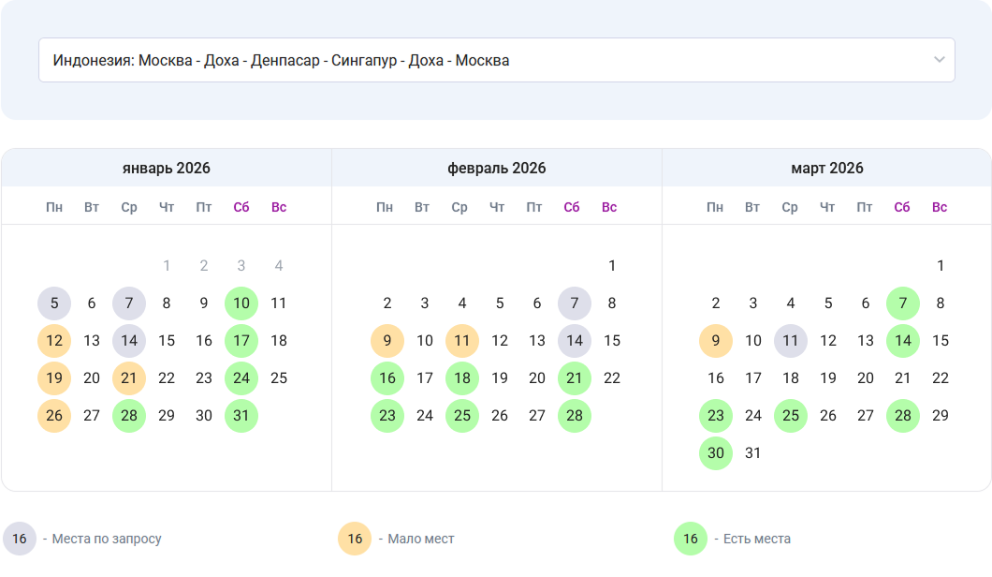Choose March 9 orange date

pos(716,341)
